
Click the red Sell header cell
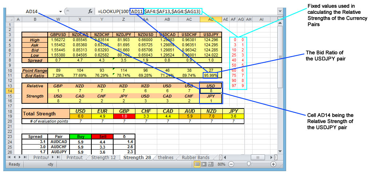pos(102,137)
